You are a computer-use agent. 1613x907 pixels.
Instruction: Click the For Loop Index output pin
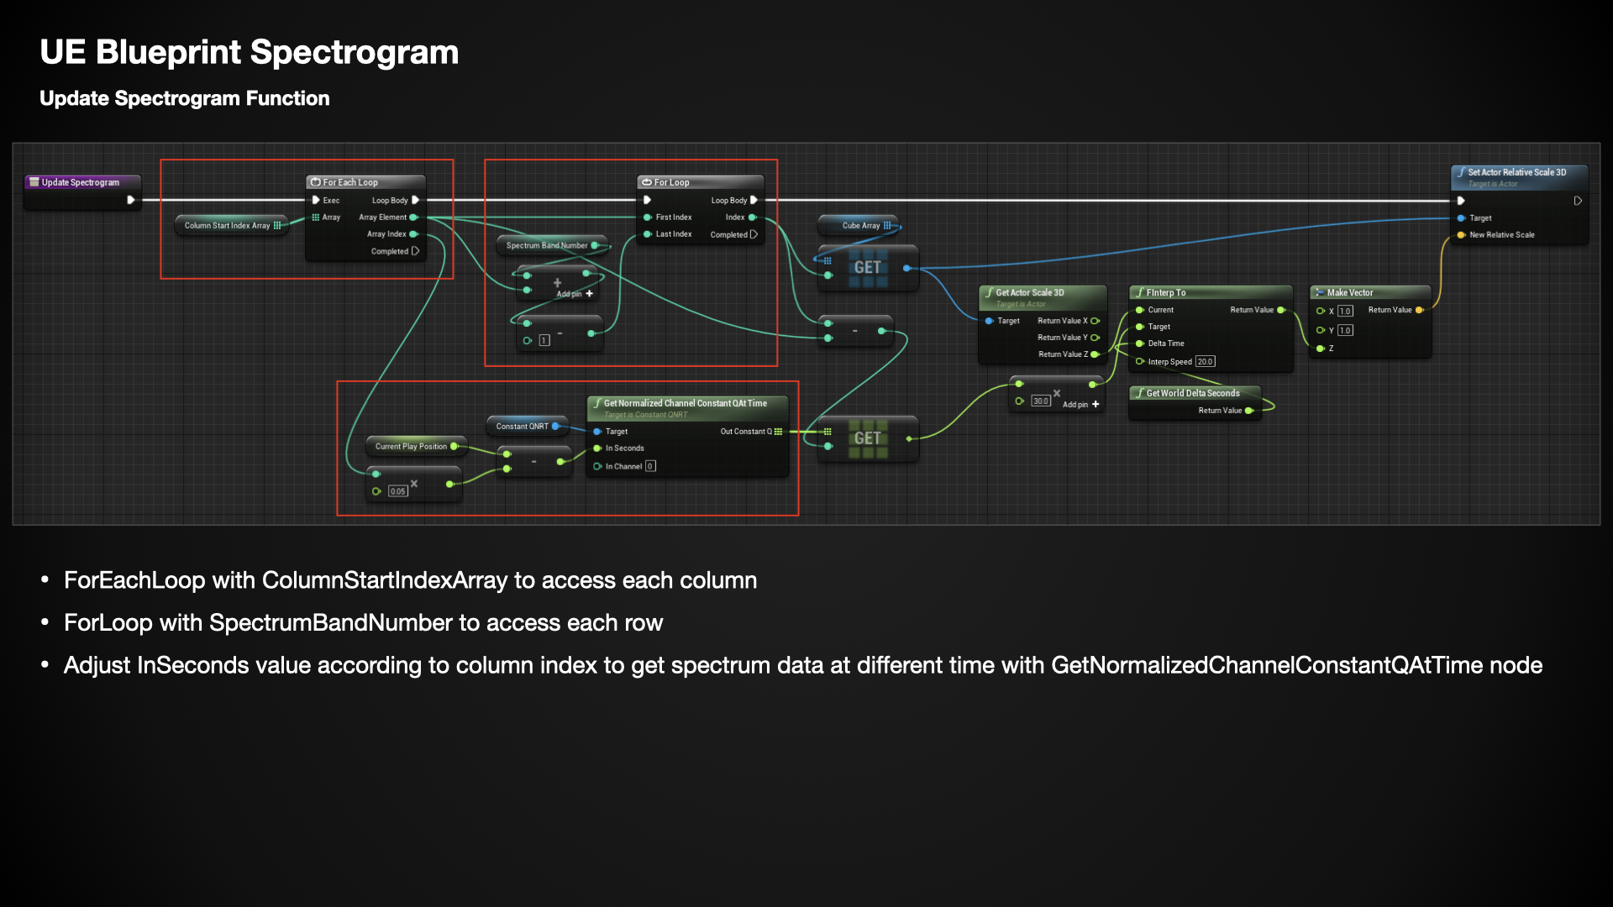click(752, 217)
